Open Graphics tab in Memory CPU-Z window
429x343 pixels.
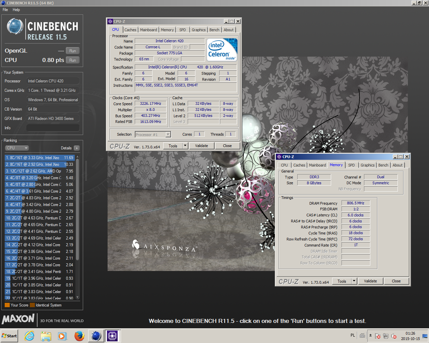click(368, 165)
